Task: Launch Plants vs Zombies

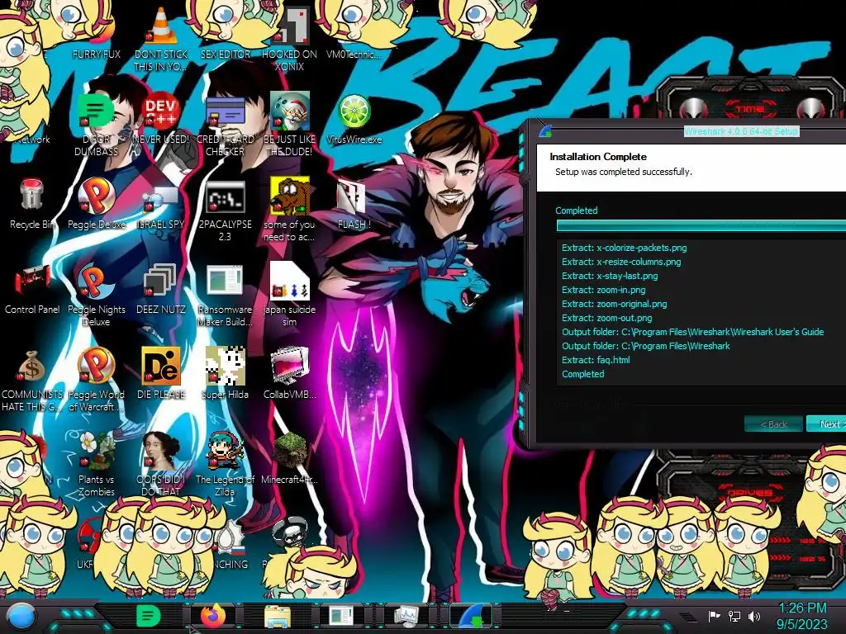Action: (x=97, y=451)
